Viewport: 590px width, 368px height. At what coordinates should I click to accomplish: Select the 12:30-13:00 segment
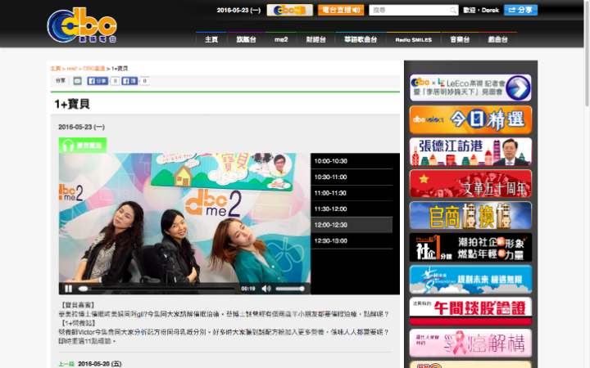(x=352, y=241)
